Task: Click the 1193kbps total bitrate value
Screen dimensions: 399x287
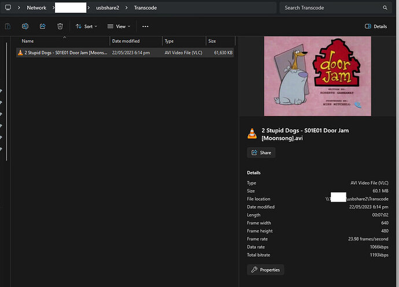Action: (379, 255)
